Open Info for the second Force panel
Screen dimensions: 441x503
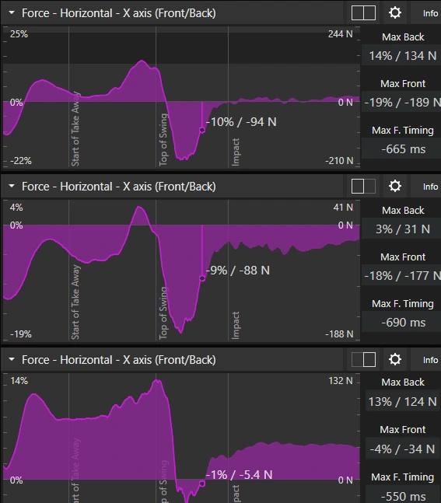coord(430,187)
